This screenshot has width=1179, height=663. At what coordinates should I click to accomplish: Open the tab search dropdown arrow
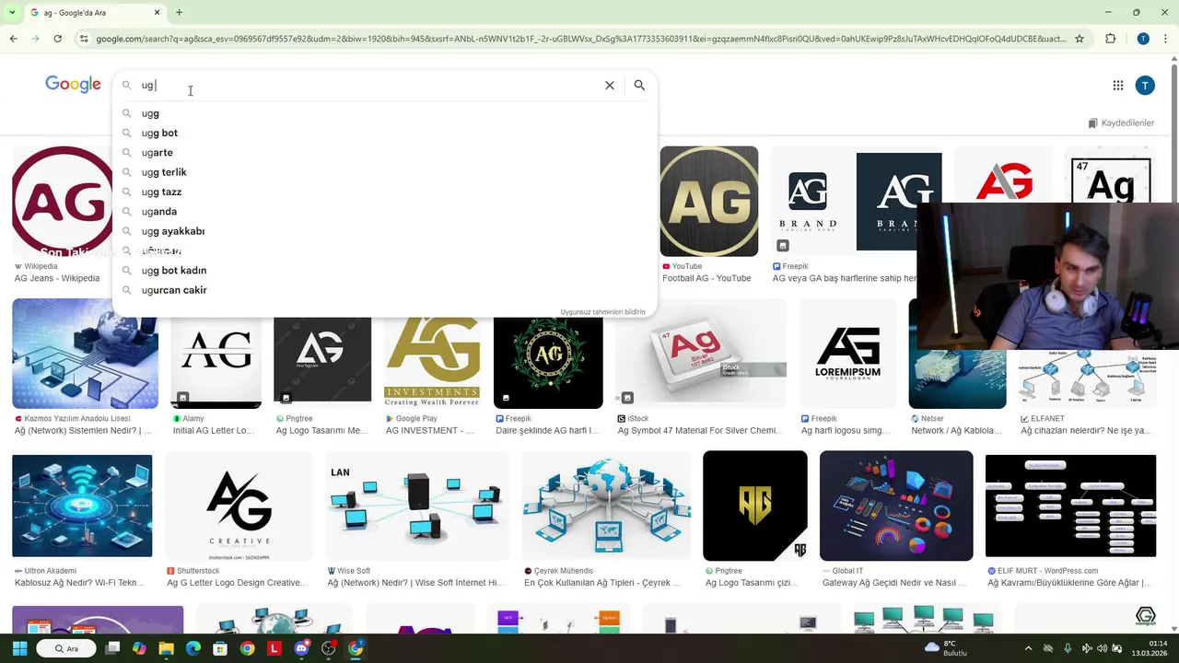click(x=11, y=13)
